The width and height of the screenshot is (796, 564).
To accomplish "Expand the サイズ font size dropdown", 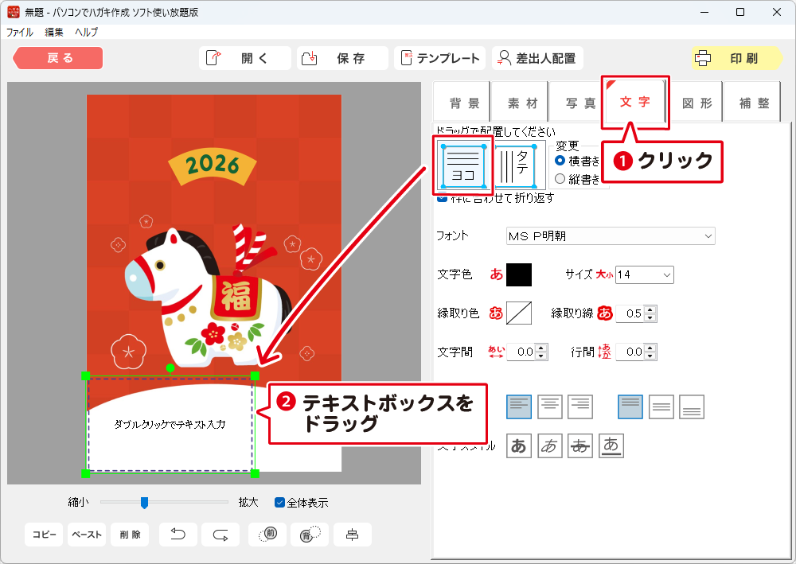I will (644, 274).
